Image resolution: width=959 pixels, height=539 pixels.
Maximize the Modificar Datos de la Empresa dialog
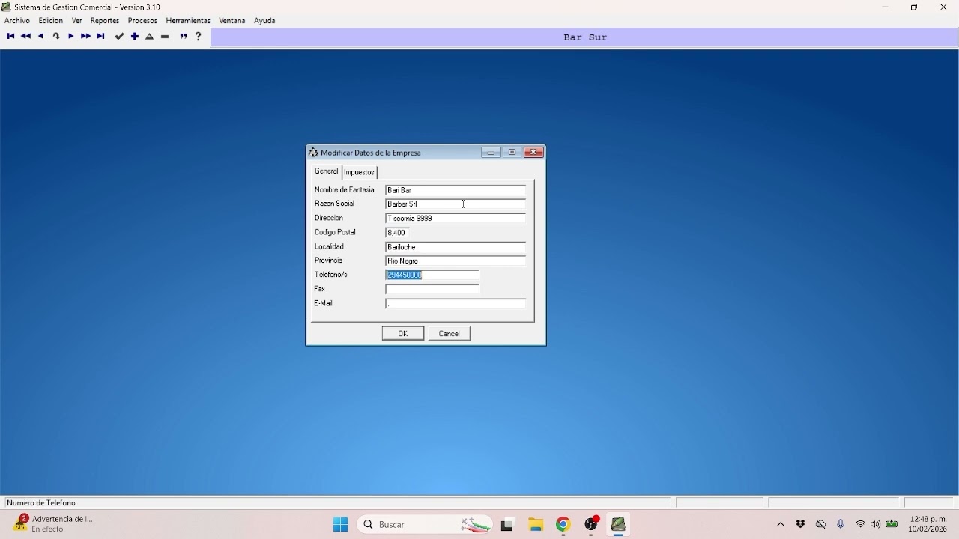[513, 153]
